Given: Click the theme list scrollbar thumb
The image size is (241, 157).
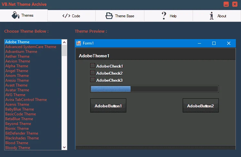Looking at the screenshot, I should tap(64, 50).
